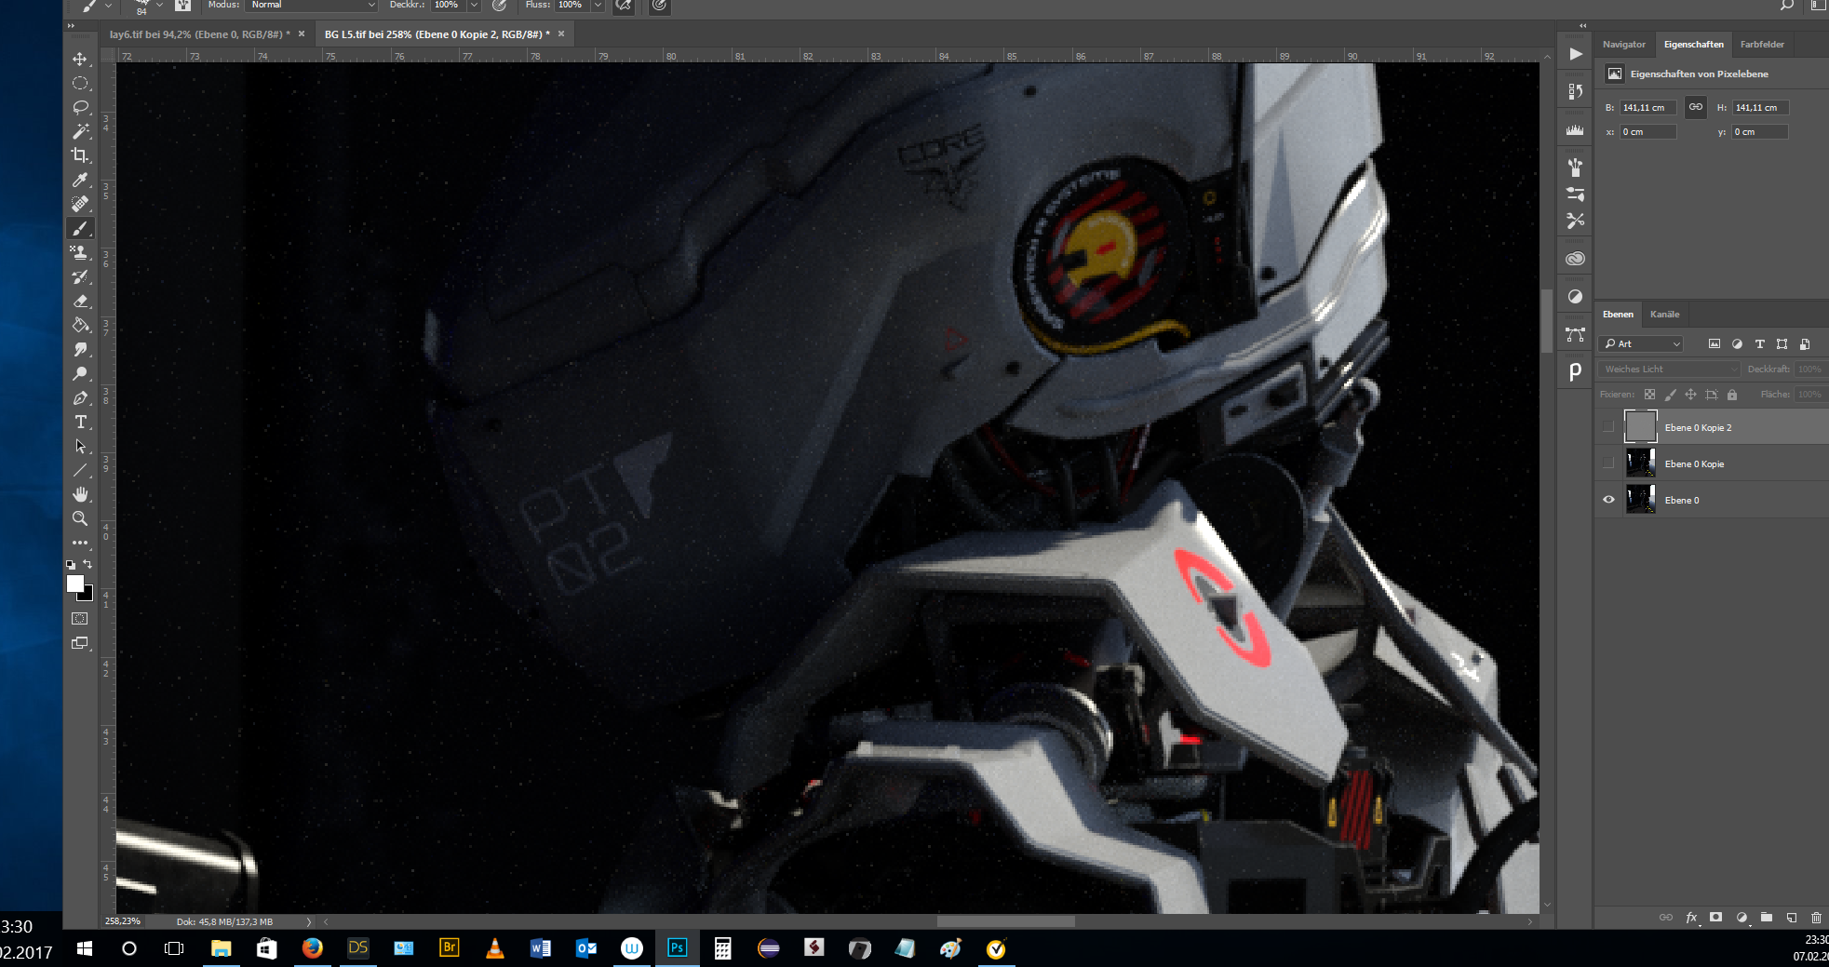Select the Path Selection tool
The width and height of the screenshot is (1829, 967).
[x=80, y=447]
